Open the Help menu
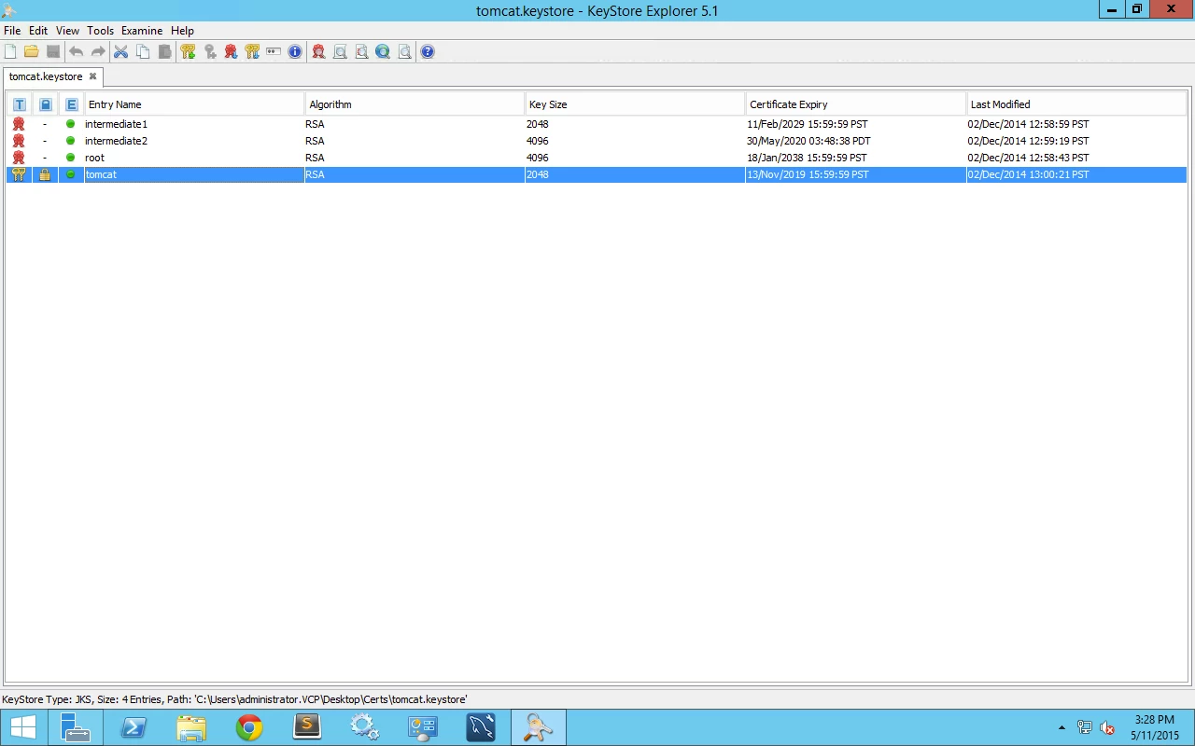Screen dimensions: 1195x746 click(182, 31)
